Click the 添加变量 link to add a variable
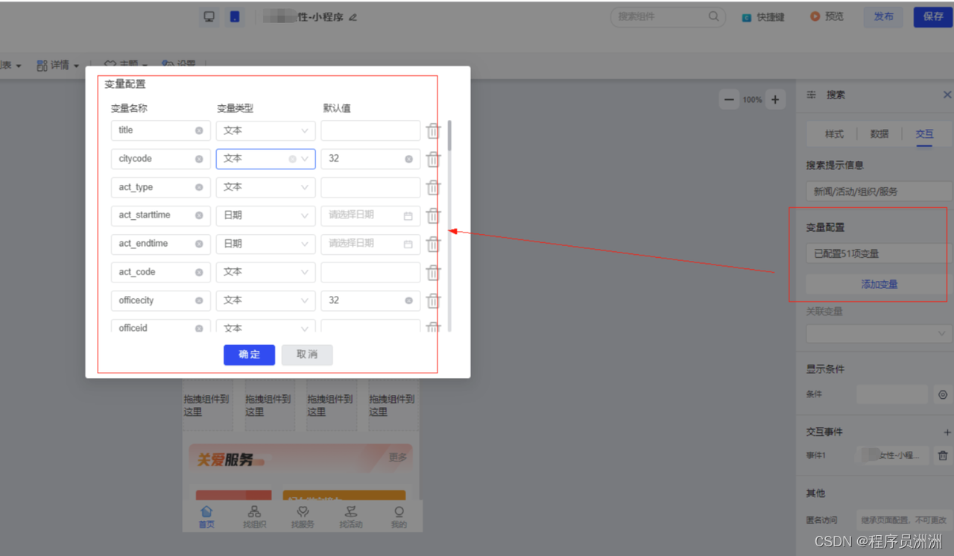The image size is (954, 556). (x=879, y=284)
